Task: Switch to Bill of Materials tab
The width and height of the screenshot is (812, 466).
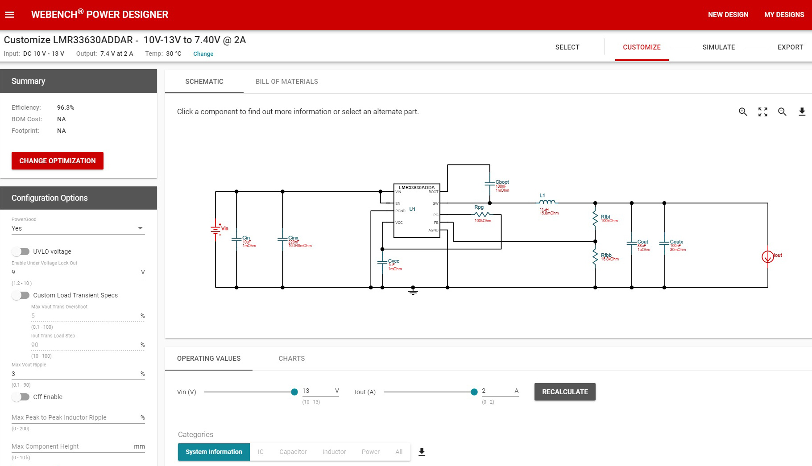Action: point(287,82)
